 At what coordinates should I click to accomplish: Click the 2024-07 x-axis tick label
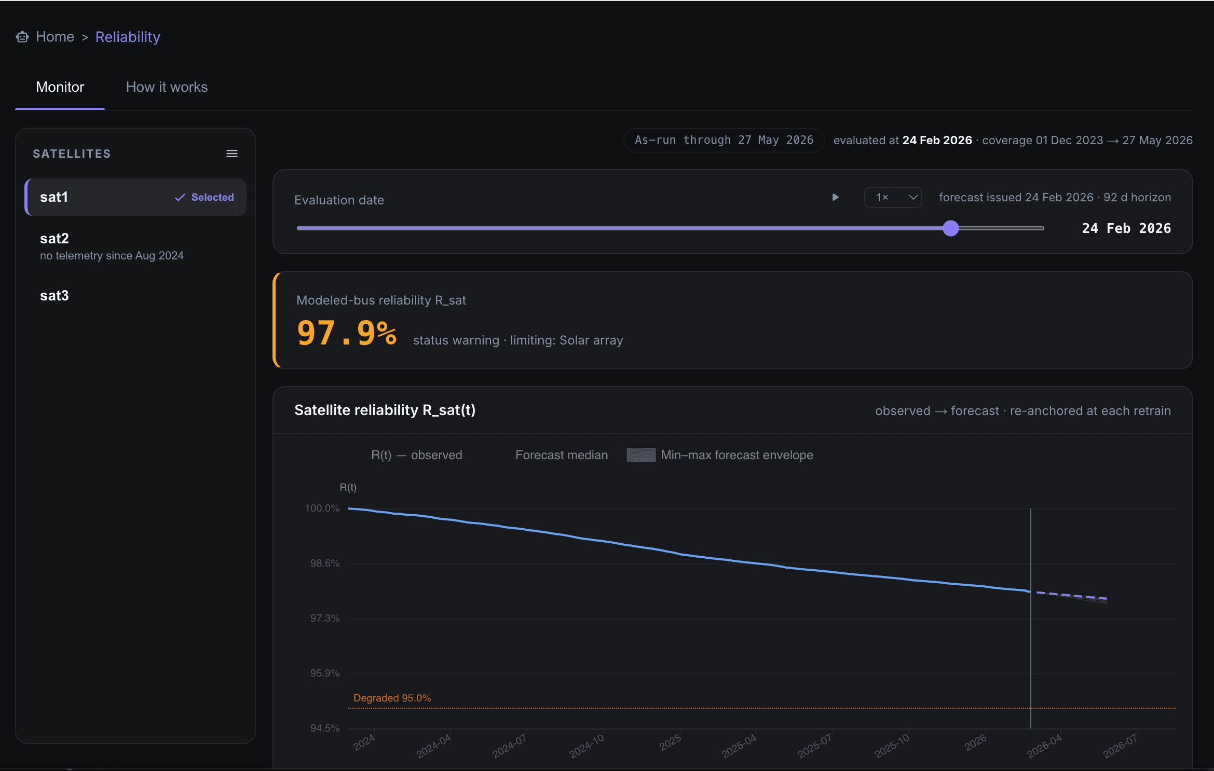point(510,746)
